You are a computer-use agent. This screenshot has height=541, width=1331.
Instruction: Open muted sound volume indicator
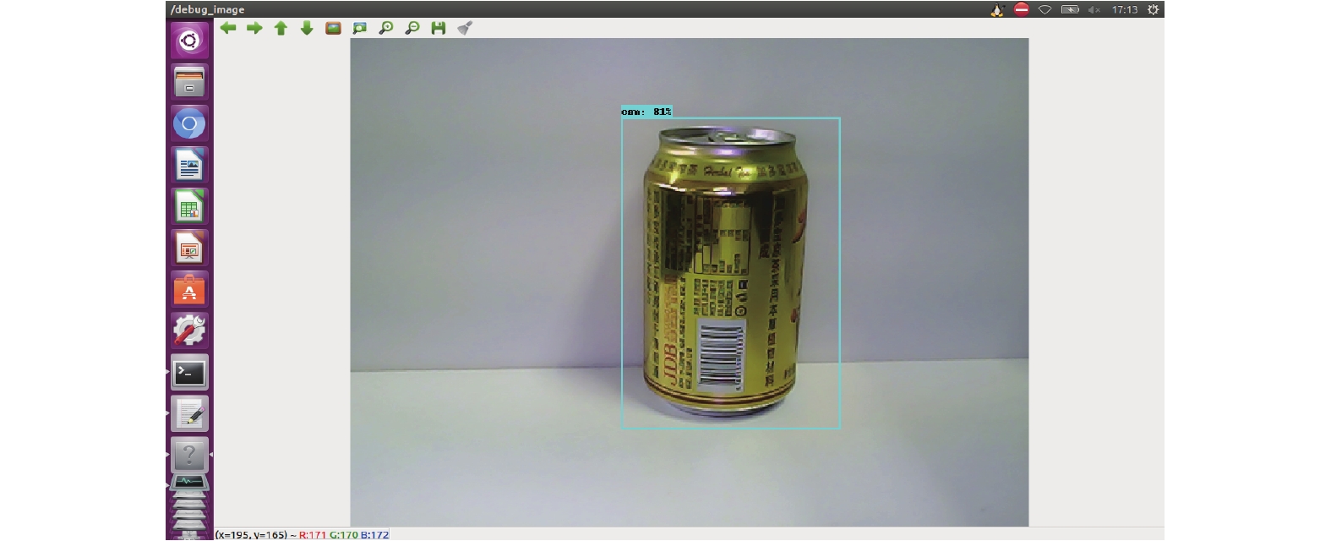coord(1094,9)
